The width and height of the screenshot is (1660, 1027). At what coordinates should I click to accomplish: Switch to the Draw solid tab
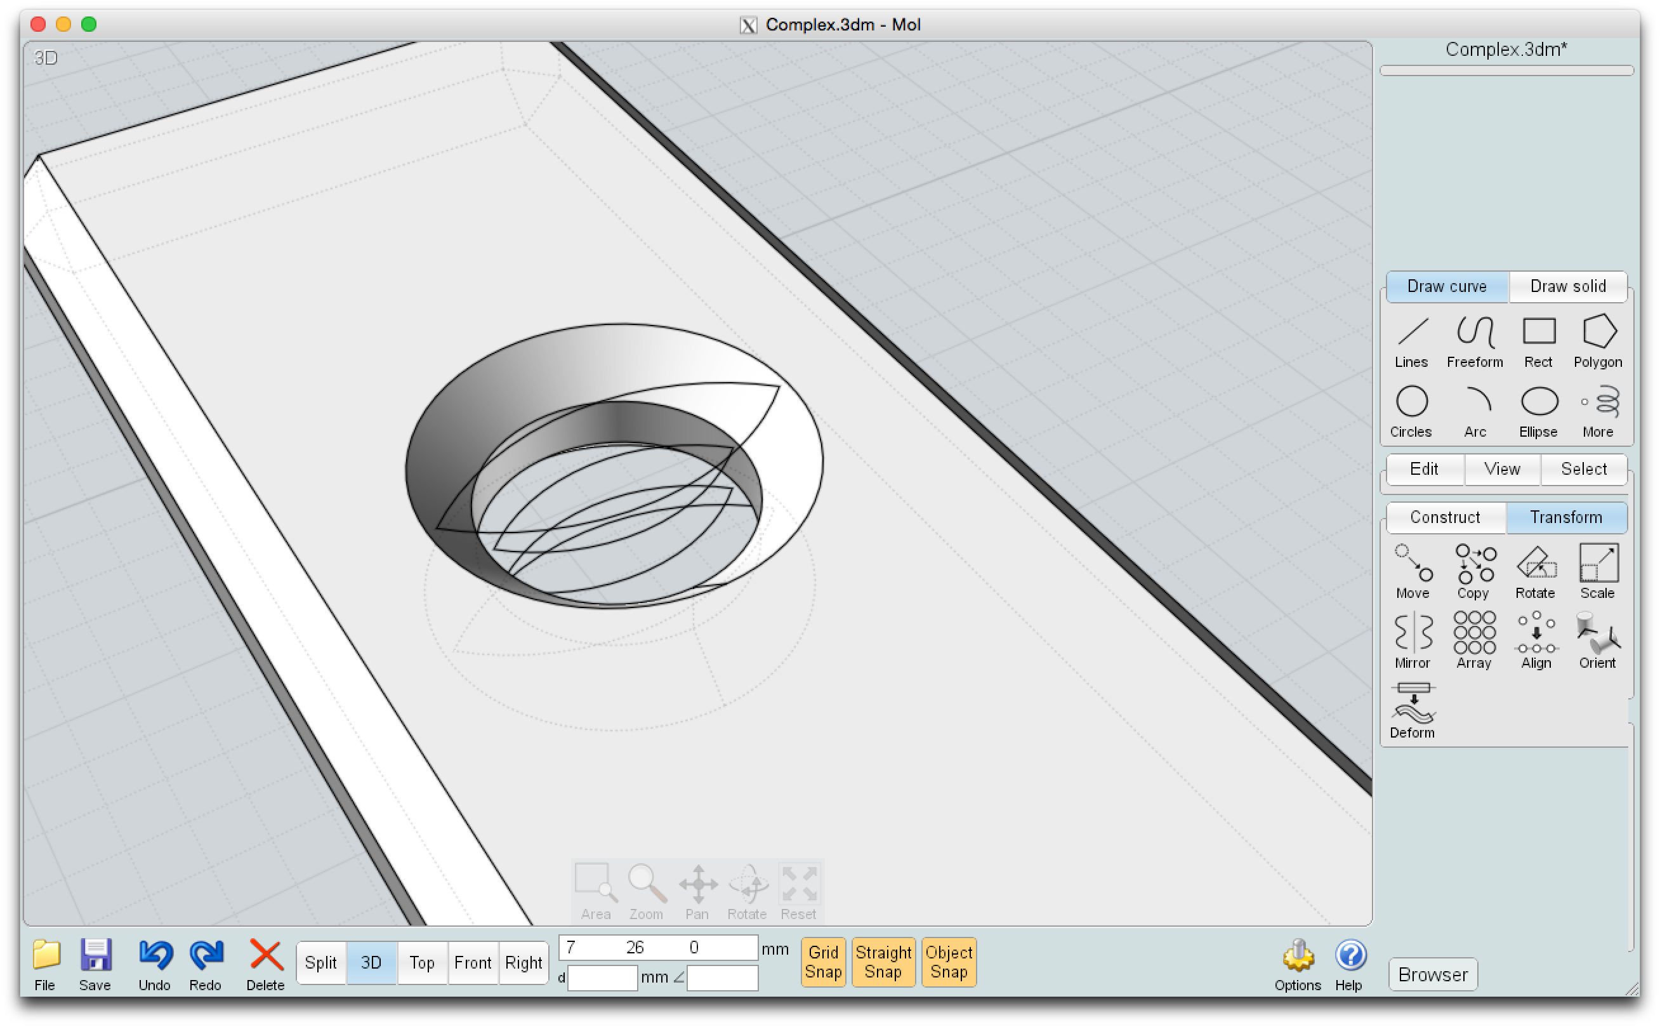pyautogui.click(x=1567, y=287)
